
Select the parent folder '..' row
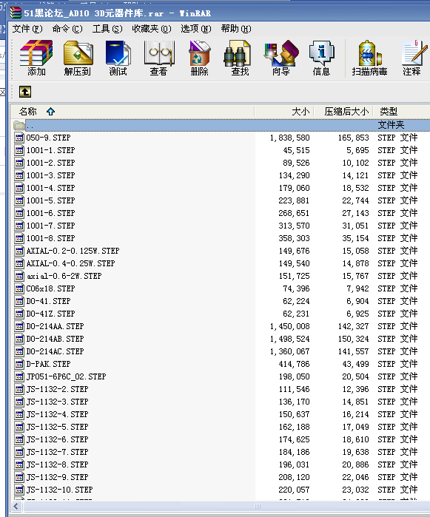pos(221,125)
